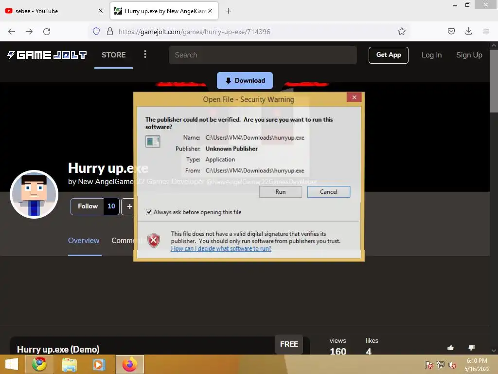Open the three-dot more menu beside STORE
This screenshot has height=374, width=498.
click(145, 55)
